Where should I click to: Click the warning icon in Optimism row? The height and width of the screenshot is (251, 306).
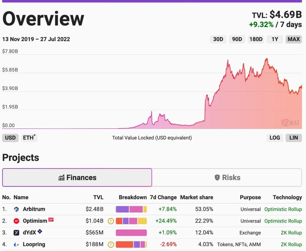click(x=111, y=221)
